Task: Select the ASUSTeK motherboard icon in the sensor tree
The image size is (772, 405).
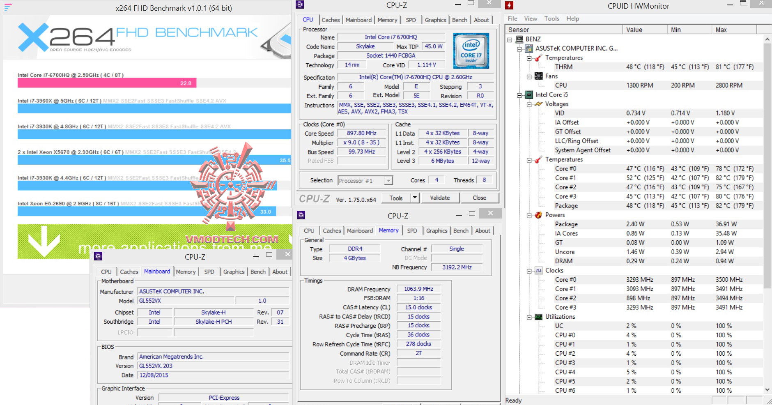Action: 528,48
